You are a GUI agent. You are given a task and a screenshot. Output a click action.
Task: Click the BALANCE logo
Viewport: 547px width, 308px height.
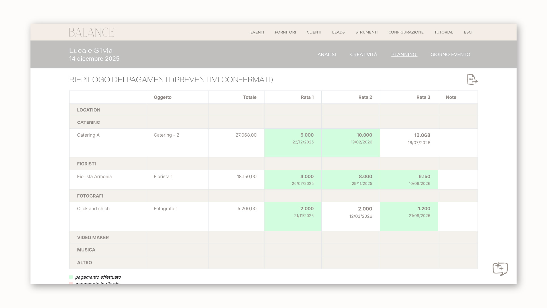click(91, 32)
